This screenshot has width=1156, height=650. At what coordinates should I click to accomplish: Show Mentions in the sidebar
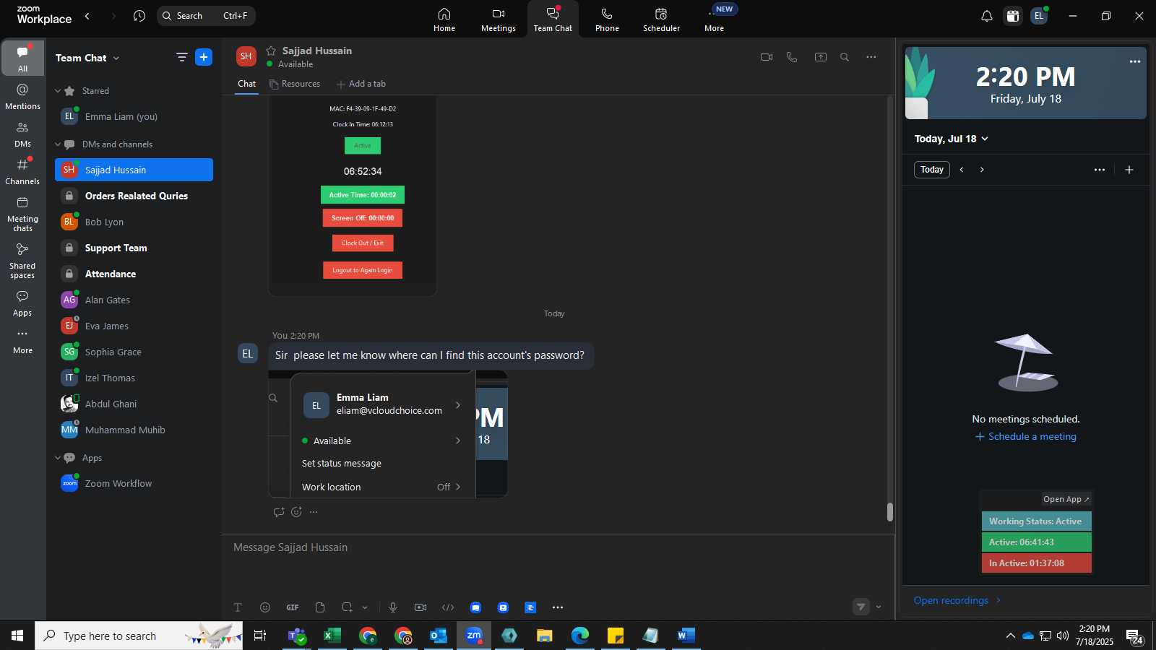tap(22, 97)
